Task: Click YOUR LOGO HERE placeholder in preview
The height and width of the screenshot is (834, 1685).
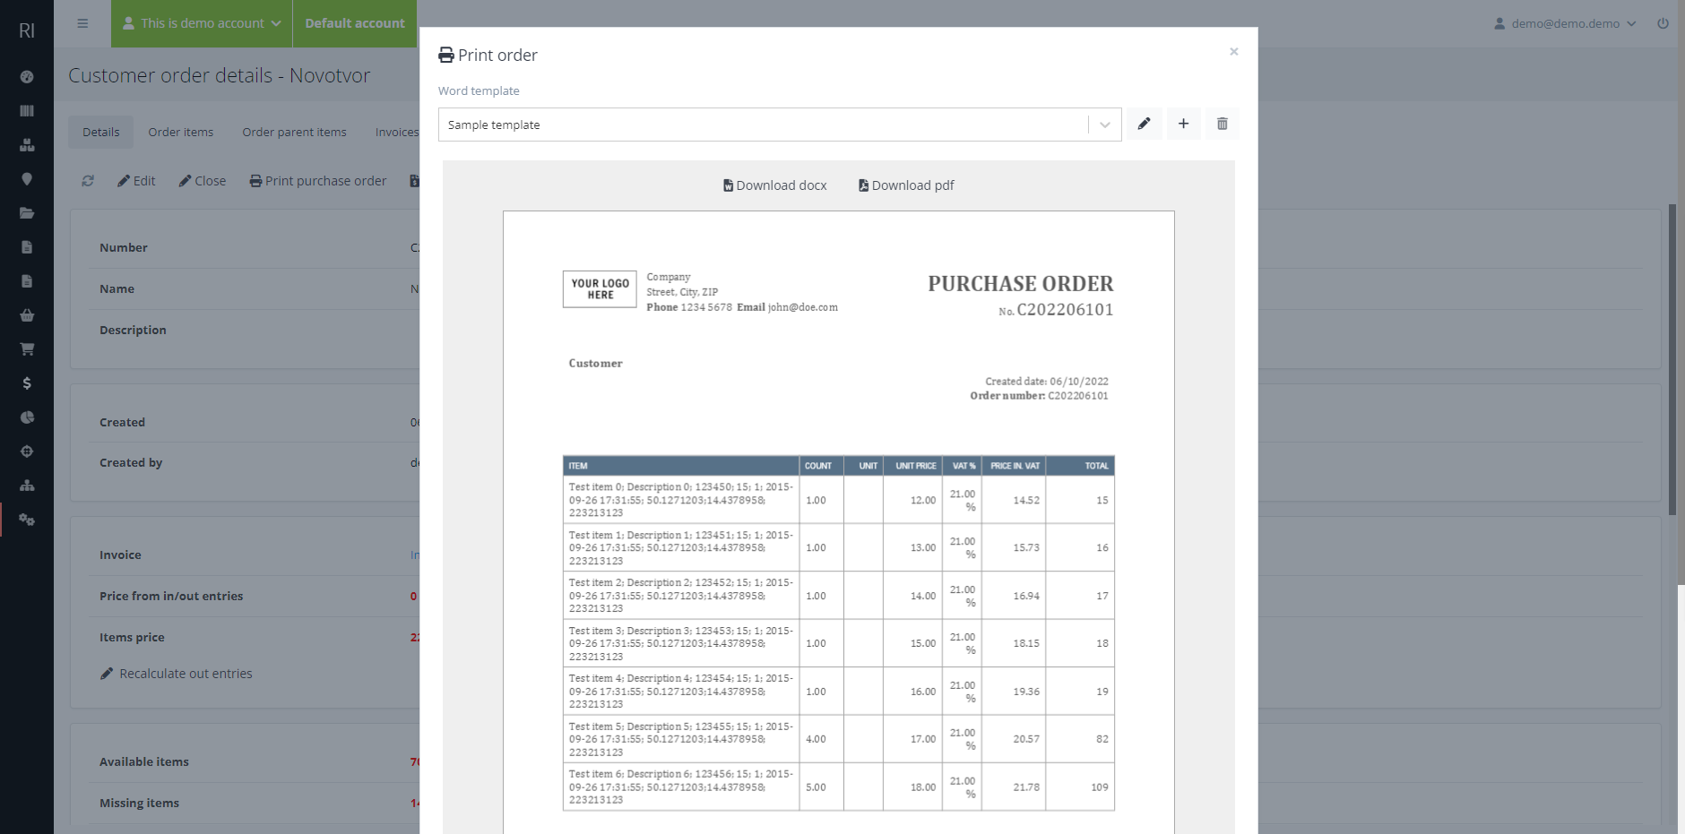Action: 600,288
